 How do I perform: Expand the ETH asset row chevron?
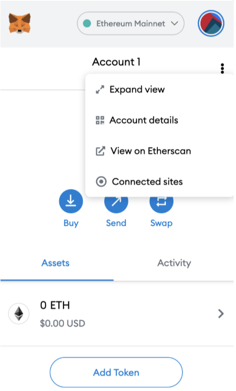click(x=221, y=314)
